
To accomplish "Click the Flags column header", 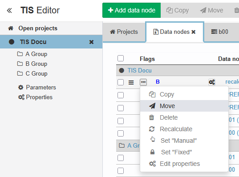I will pos(147,59).
